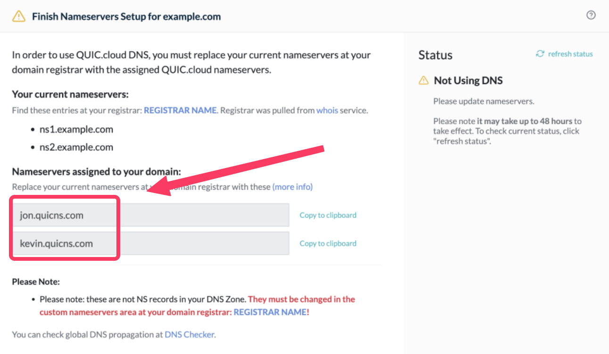This screenshot has height=354, width=609.
Task: Select the kevin.quicns.com nameserver field
Action: pyautogui.click(x=151, y=243)
